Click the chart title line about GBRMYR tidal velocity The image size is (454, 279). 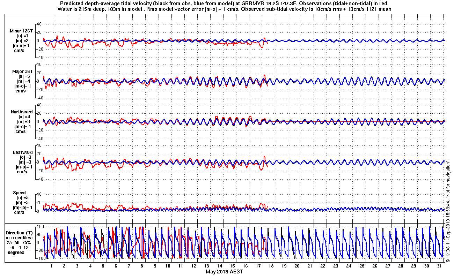point(224,3)
